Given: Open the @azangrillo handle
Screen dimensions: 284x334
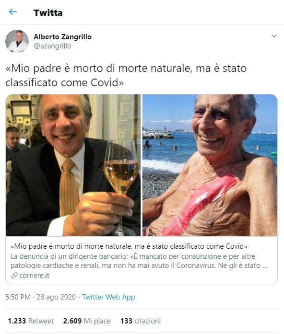Looking at the screenshot, I should (52, 46).
